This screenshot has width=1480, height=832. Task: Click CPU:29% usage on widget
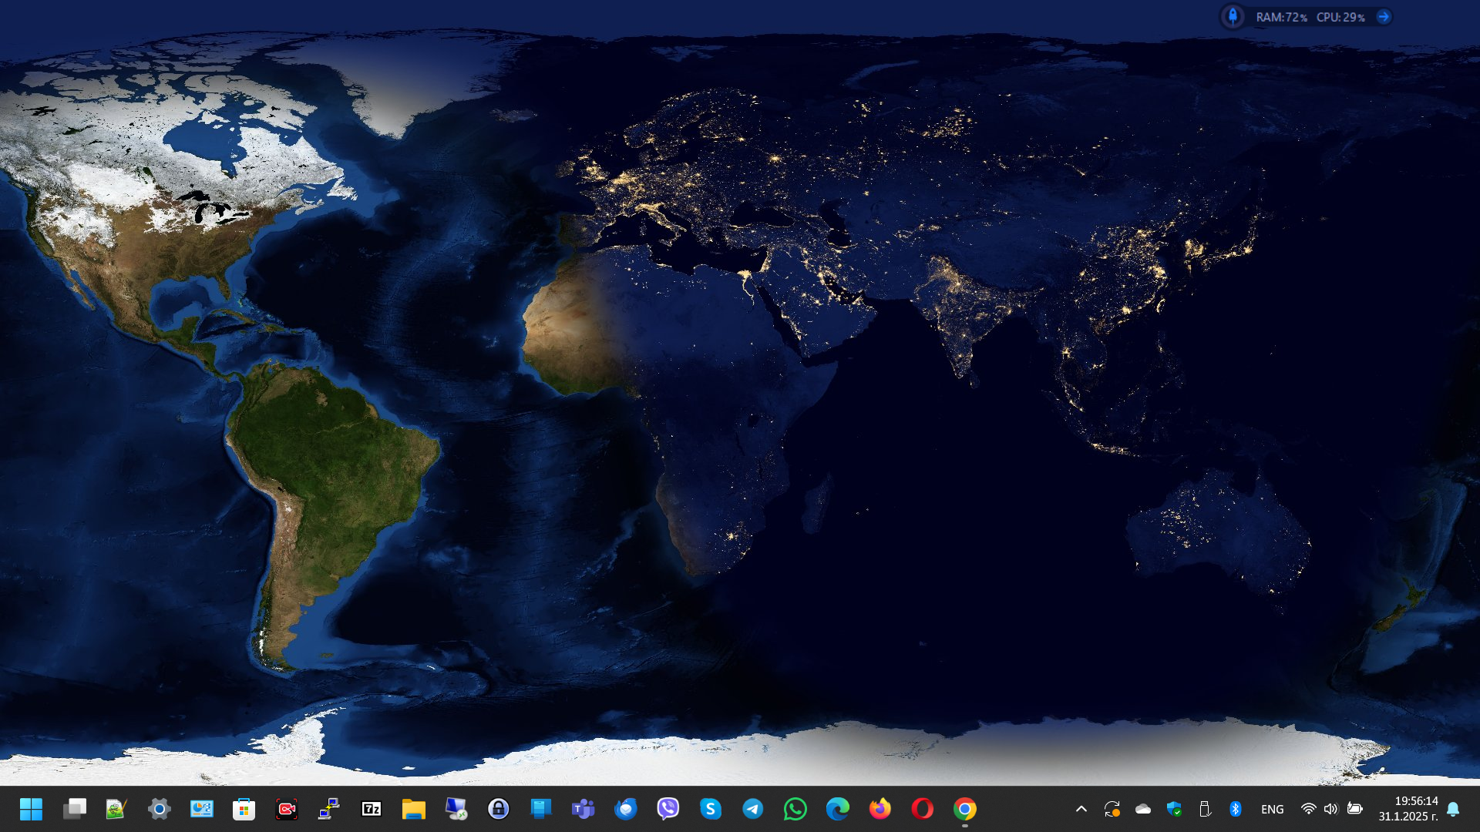click(x=1340, y=17)
